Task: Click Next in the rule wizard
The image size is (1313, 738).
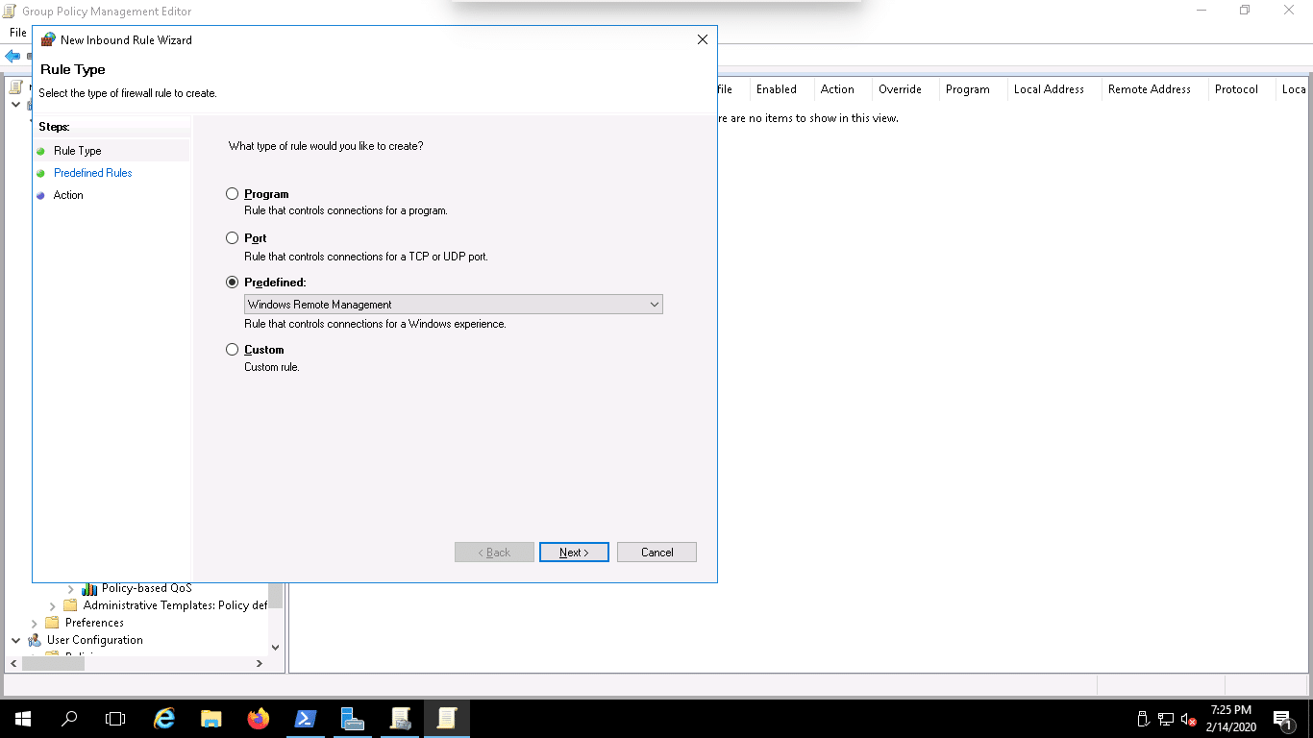Action: pyautogui.click(x=574, y=553)
